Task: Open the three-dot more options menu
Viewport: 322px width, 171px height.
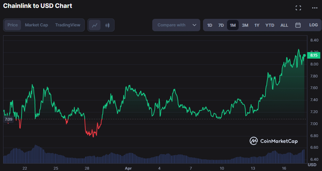Action: [x=314, y=8]
